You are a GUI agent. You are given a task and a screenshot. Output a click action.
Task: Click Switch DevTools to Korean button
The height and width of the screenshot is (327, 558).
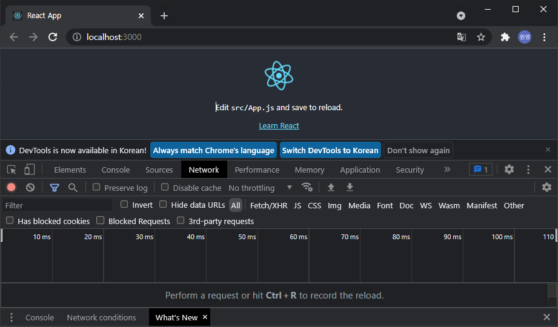330,150
